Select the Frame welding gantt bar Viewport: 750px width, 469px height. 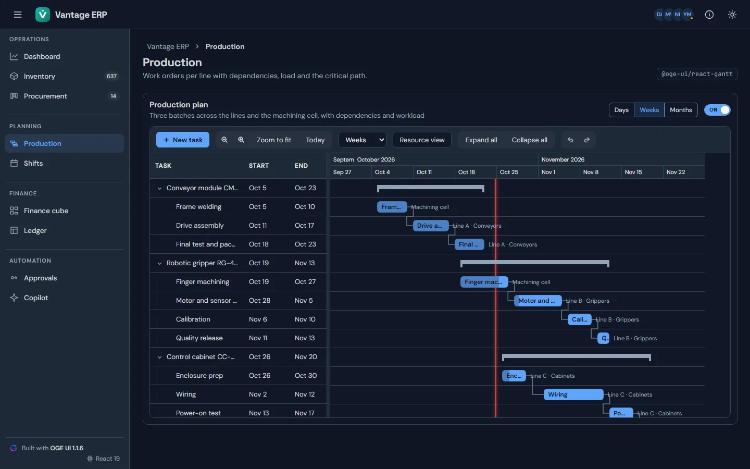(x=392, y=207)
